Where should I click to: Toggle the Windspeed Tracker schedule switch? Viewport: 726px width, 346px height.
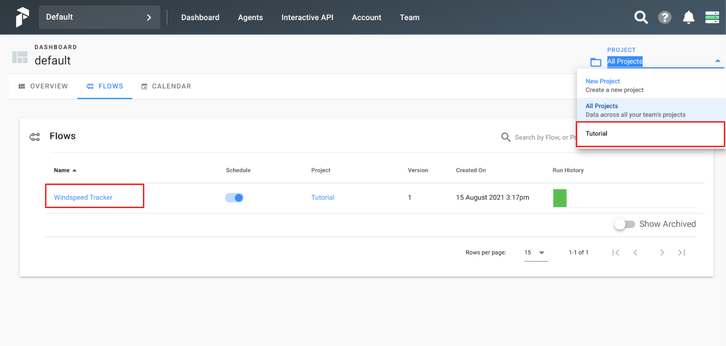[x=235, y=198]
